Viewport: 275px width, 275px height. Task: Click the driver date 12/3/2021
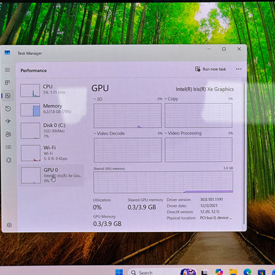pos(209,206)
